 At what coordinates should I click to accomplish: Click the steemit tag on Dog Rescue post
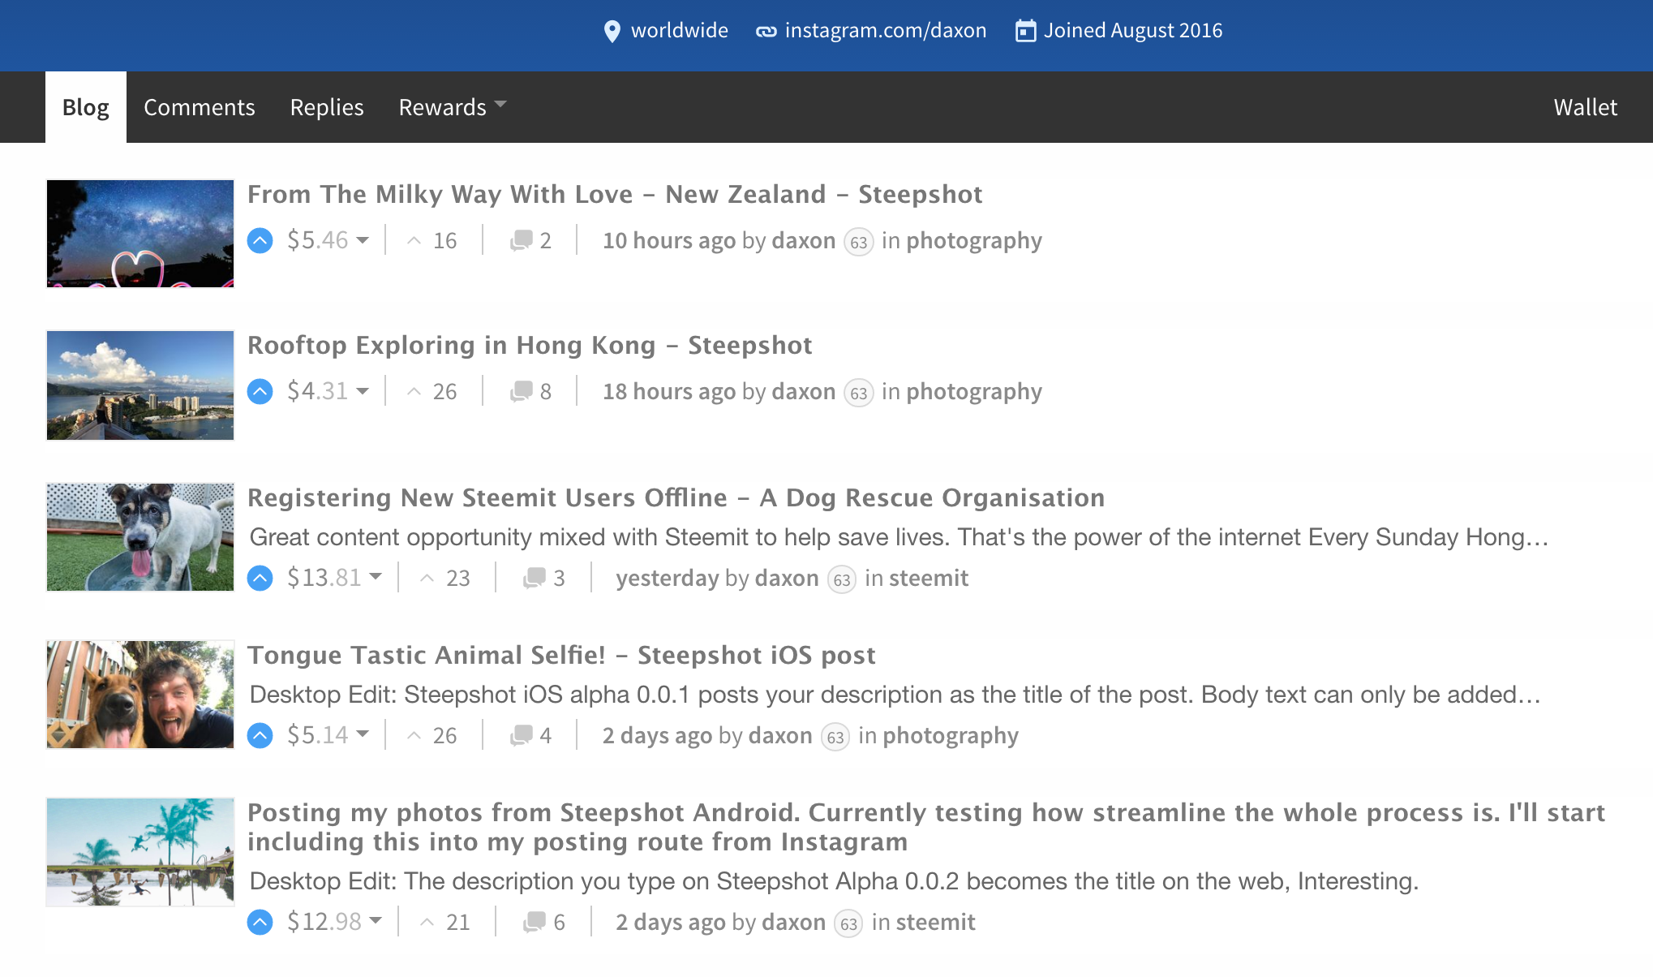click(x=929, y=579)
